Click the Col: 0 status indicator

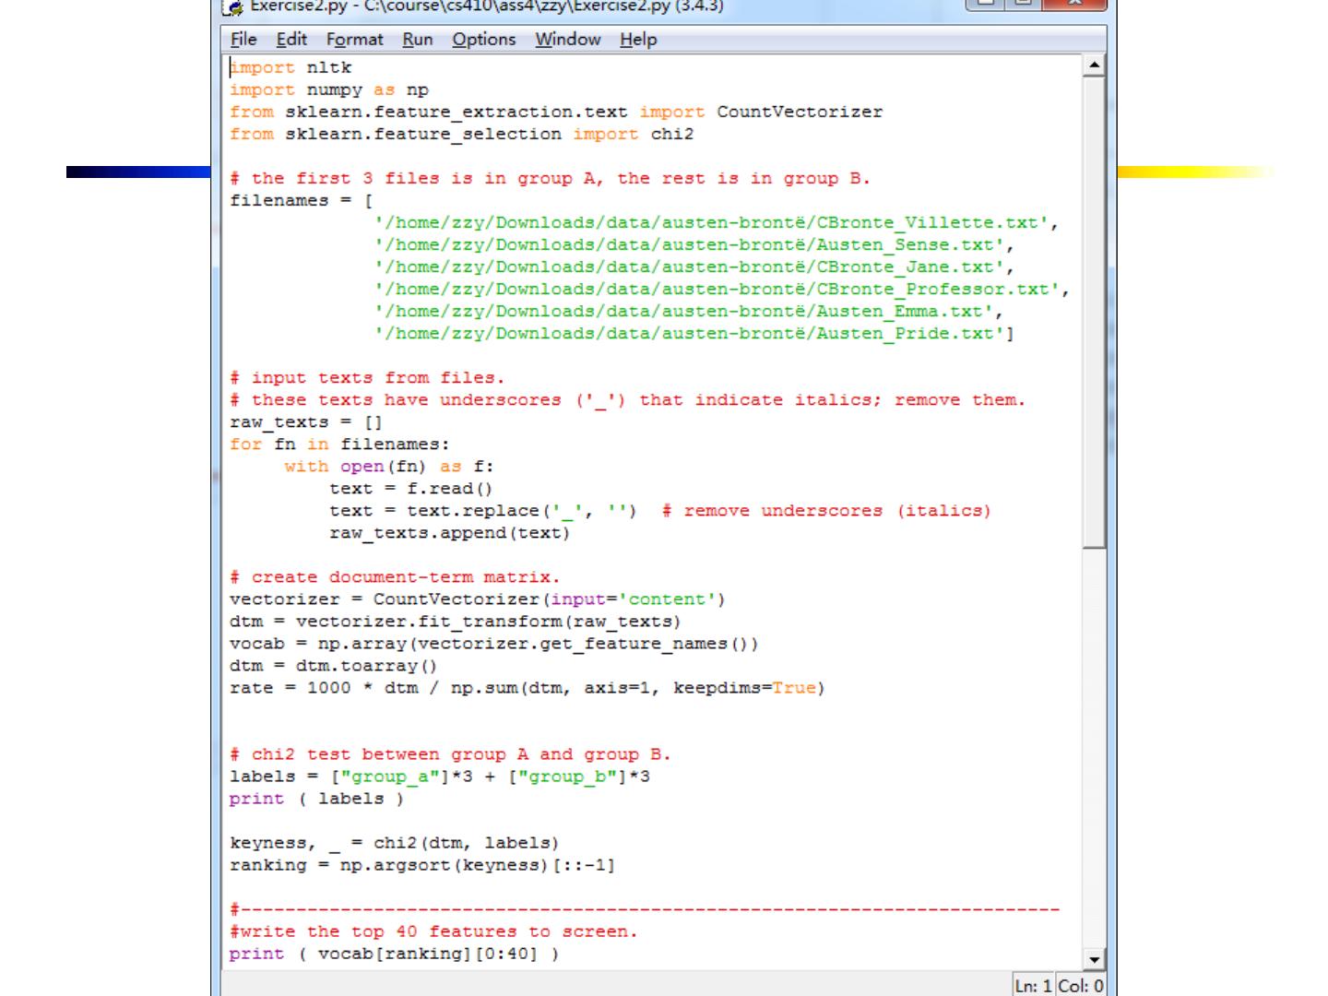pos(1080,986)
